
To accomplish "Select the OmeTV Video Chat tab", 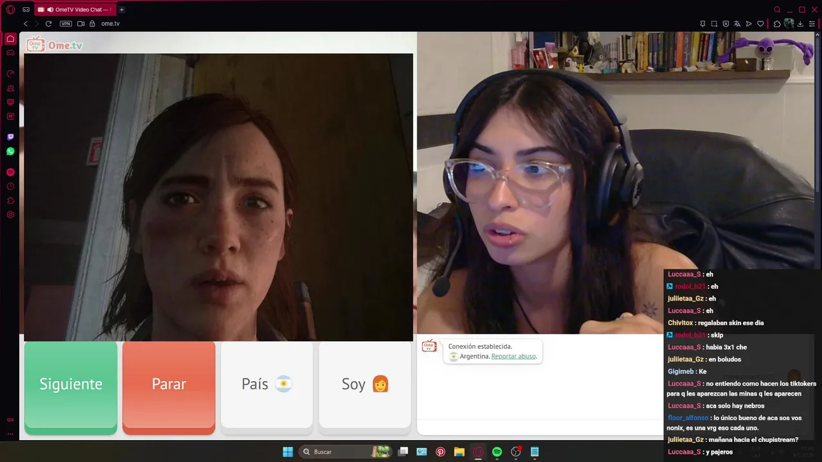I will click(74, 10).
